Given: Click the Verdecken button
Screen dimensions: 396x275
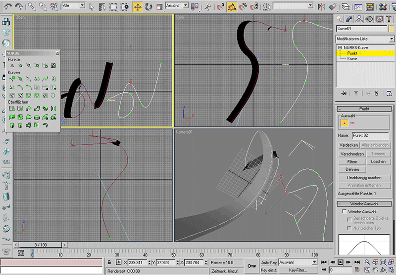Looking at the screenshot, I should (349, 145).
